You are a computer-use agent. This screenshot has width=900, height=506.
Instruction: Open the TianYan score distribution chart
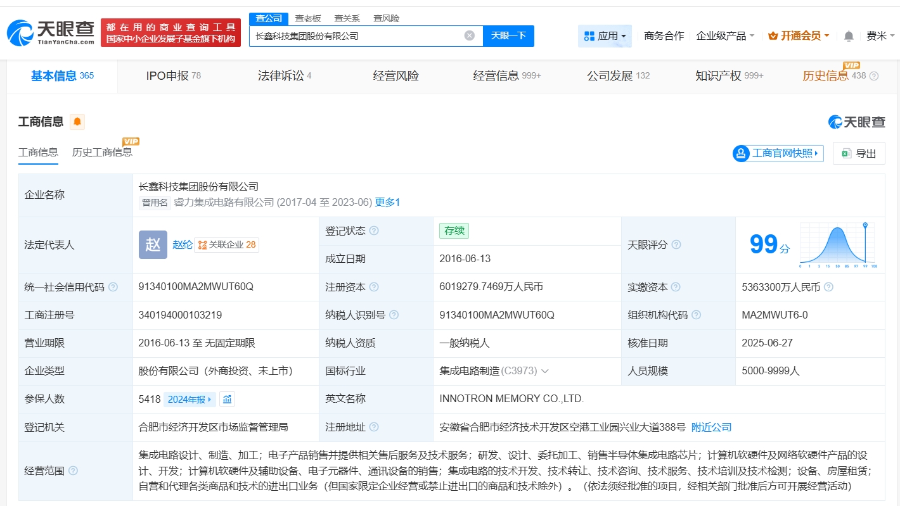tap(837, 245)
